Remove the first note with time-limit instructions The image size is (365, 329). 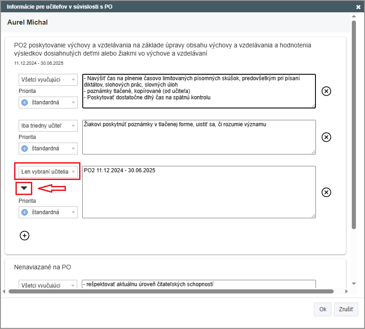326,91
